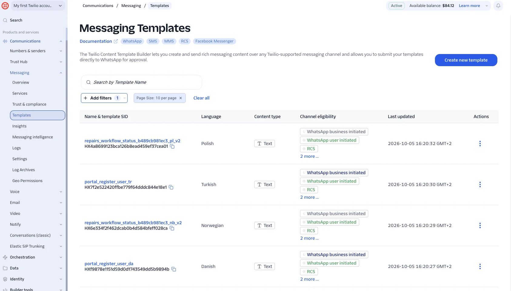Remove the Page Size filter chip
511x291 pixels.
click(181, 98)
